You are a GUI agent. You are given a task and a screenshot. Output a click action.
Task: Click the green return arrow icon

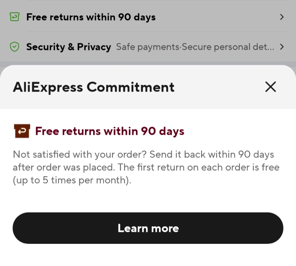(x=14, y=17)
